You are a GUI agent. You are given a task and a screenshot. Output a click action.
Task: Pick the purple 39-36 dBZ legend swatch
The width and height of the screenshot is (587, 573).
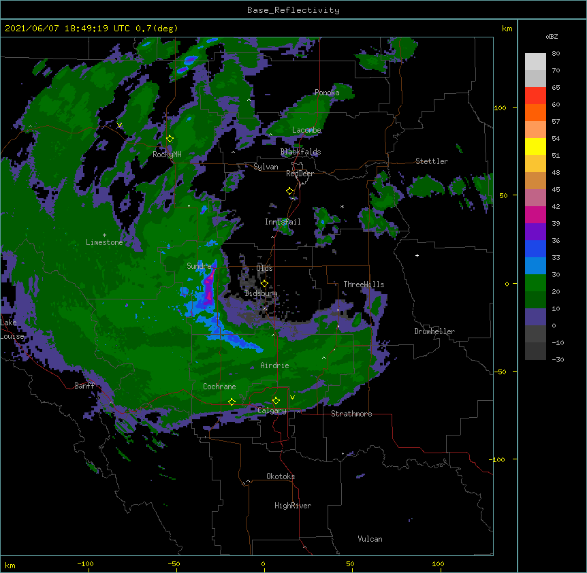(535, 232)
